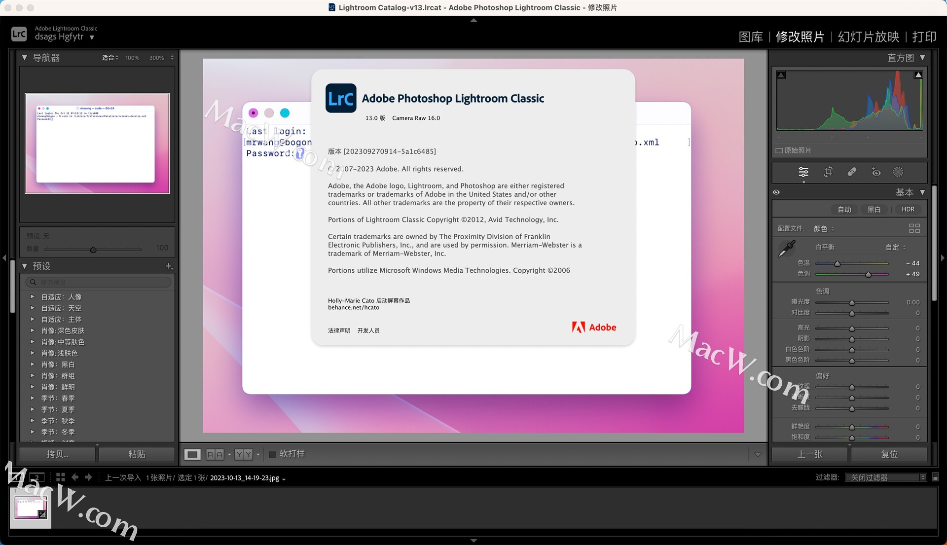Open 开发人员 link in About dialog
This screenshot has height=545, width=947.
[x=368, y=331]
